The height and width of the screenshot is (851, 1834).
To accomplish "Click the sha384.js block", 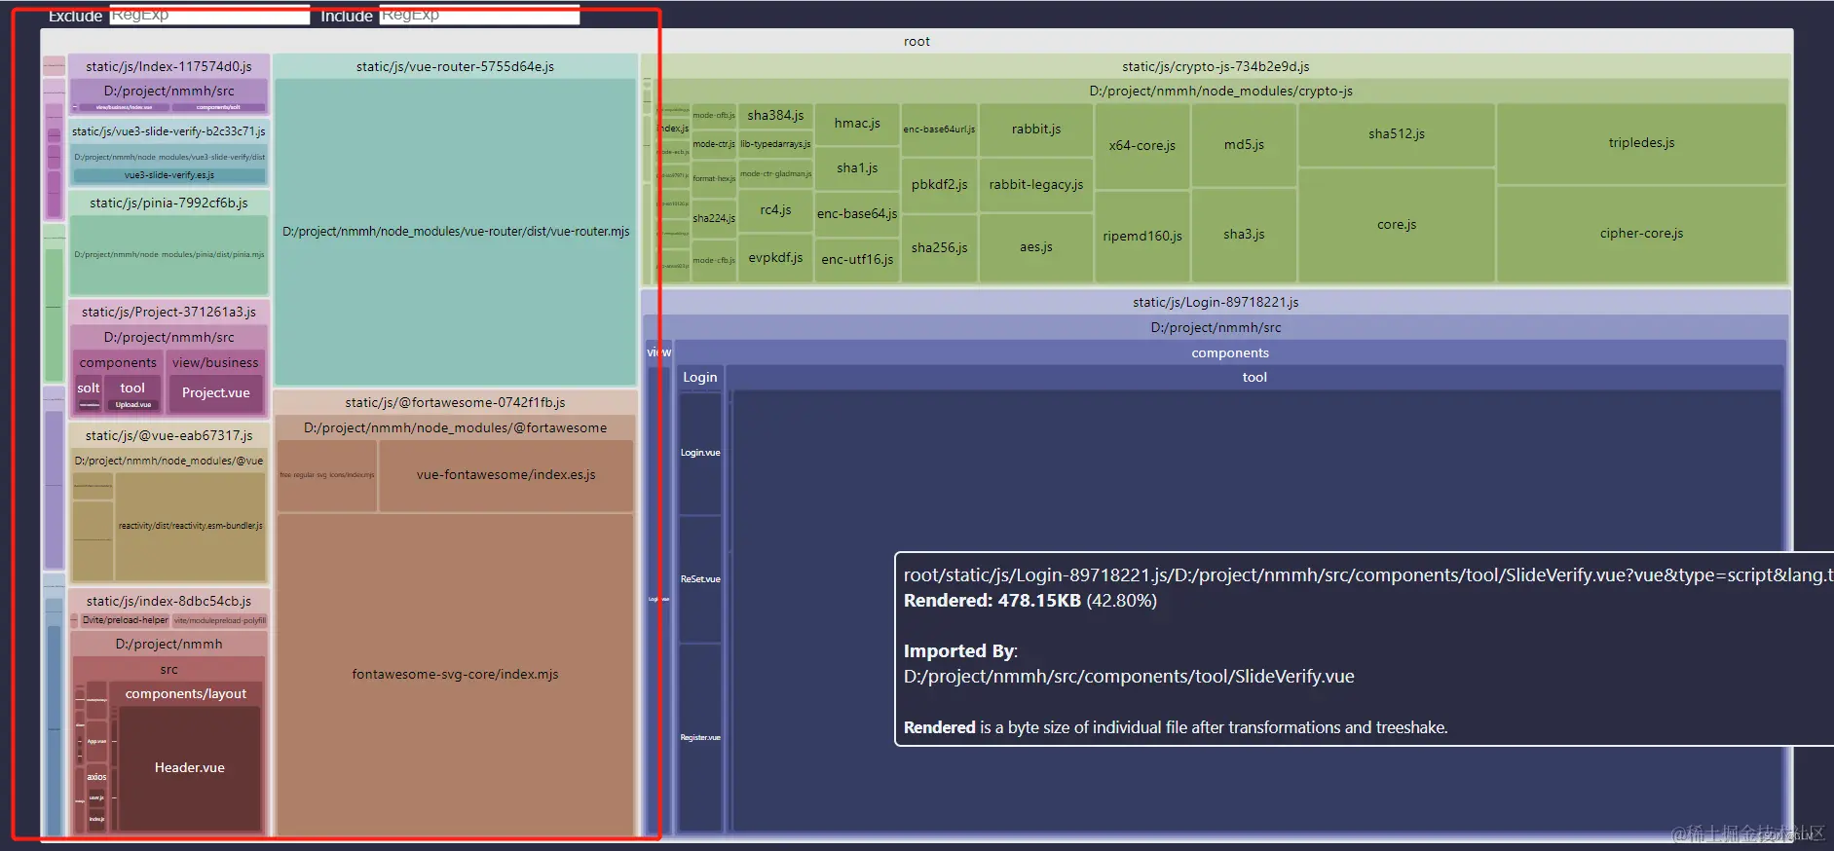I will 775,115.
